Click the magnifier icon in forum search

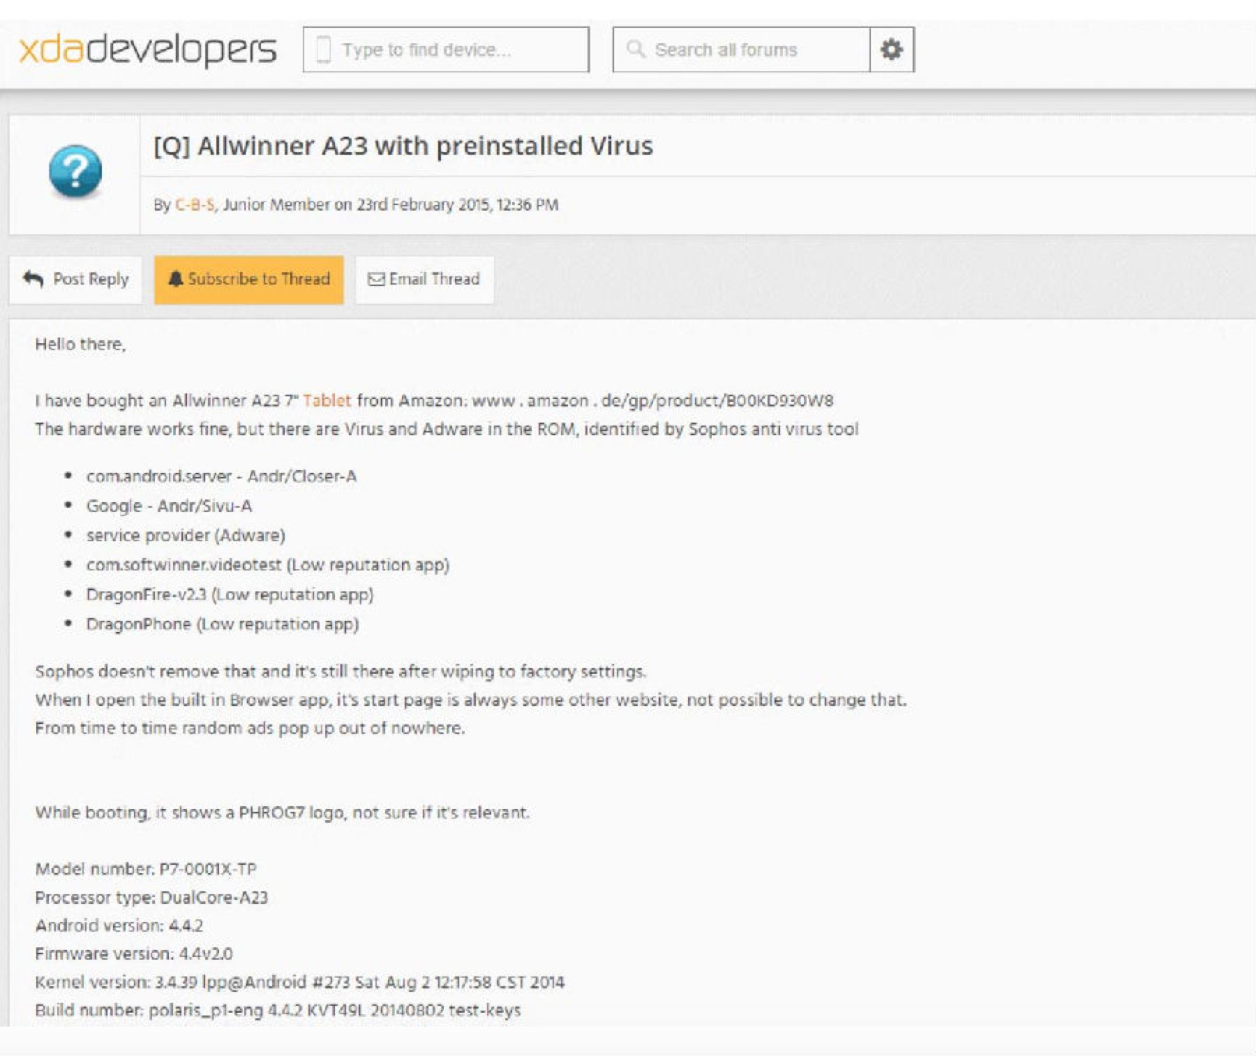tap(635, 49)
